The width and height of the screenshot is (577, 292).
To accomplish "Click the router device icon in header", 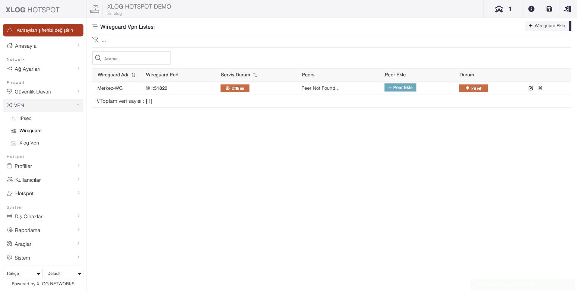I will (x=95, y=9).
